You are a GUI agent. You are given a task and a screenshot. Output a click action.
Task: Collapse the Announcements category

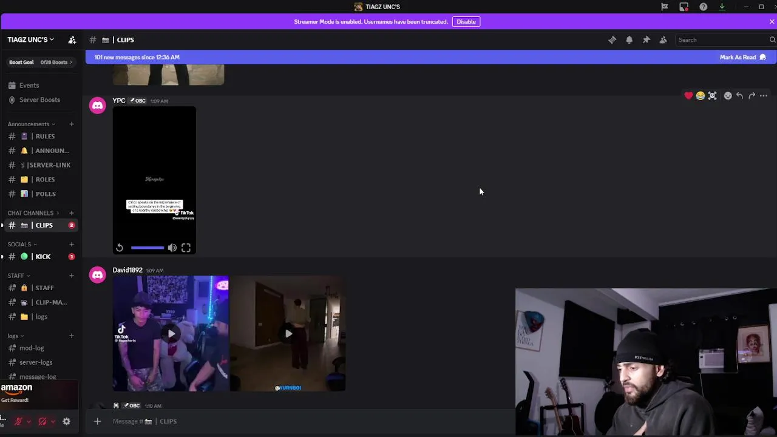[31, 124]
